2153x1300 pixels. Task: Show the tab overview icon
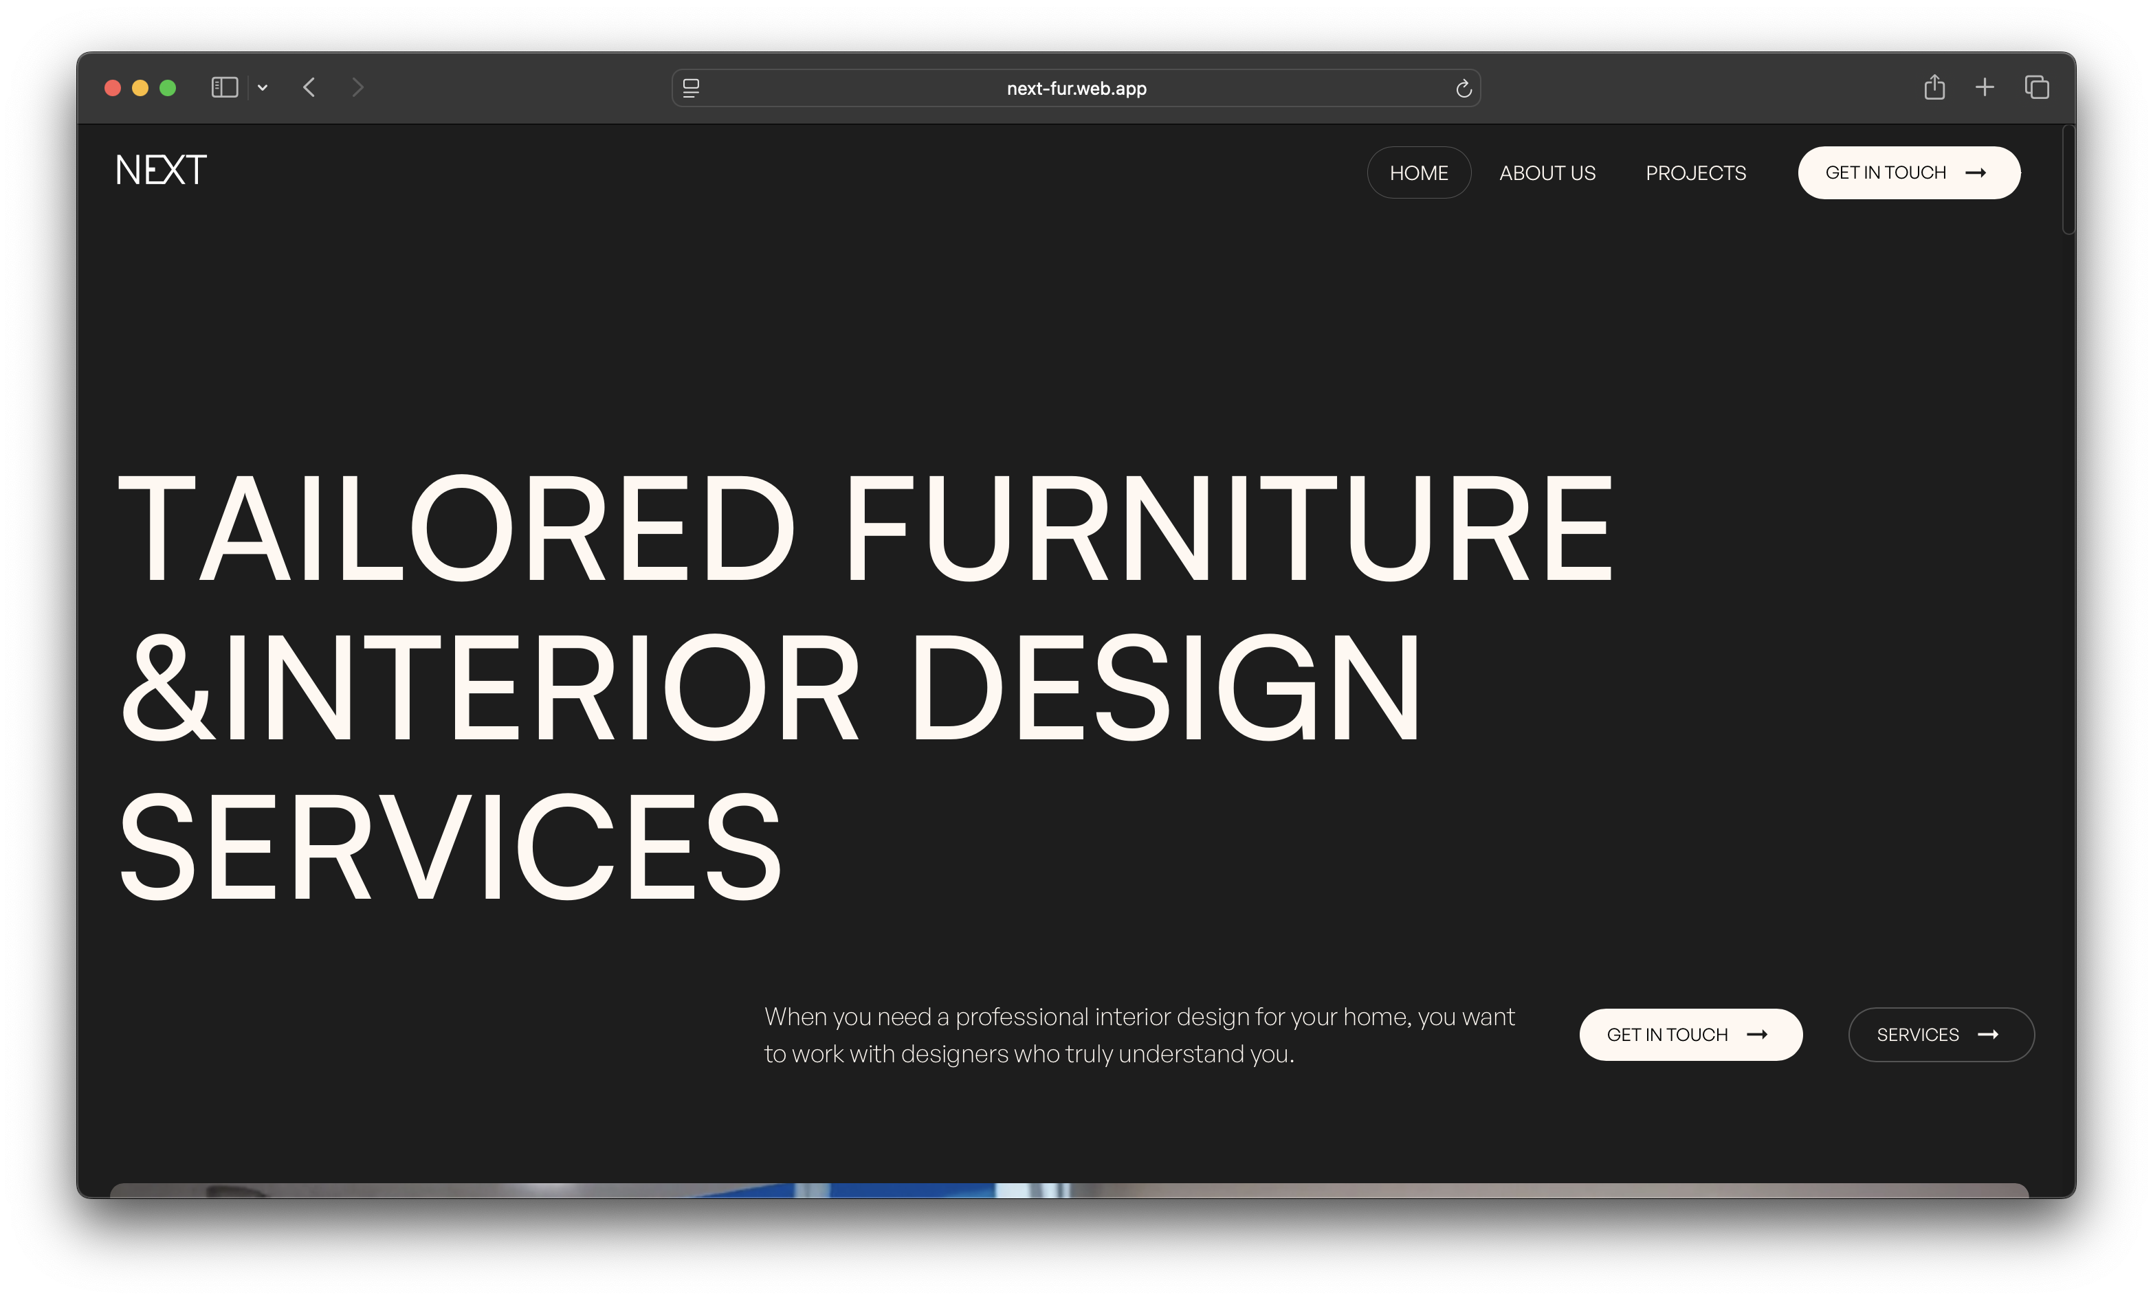[x=2037, y=87]
